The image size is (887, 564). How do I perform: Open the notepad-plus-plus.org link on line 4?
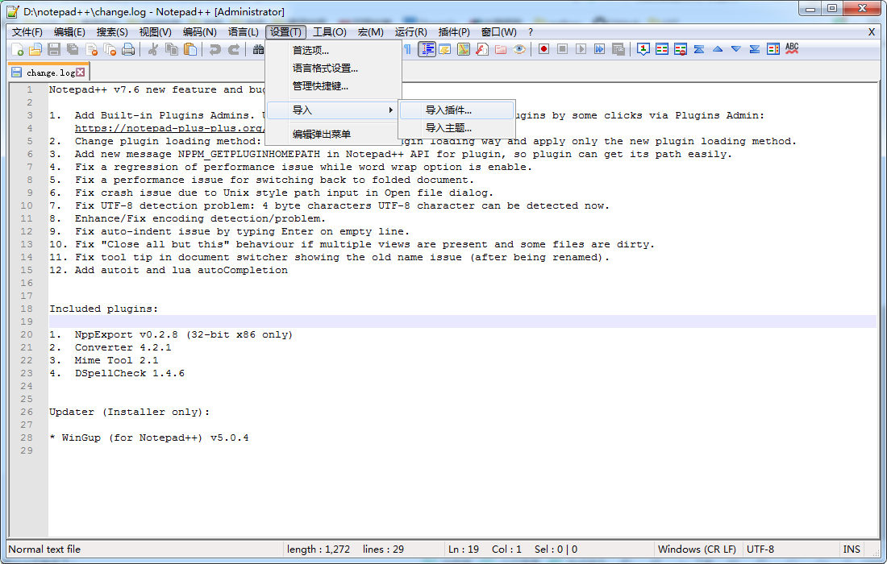[169, 128]
